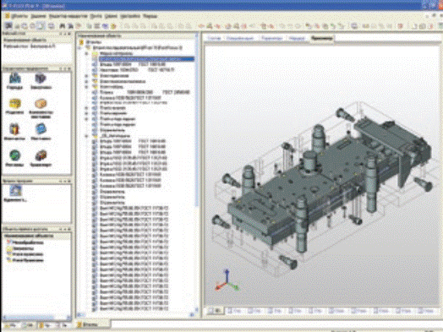Switch to the first tab above the 3D view

(214, 38)
